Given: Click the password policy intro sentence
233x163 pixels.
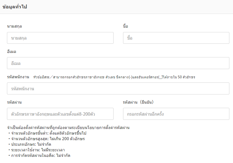Looking at the screenshot, I should (68, 128).
